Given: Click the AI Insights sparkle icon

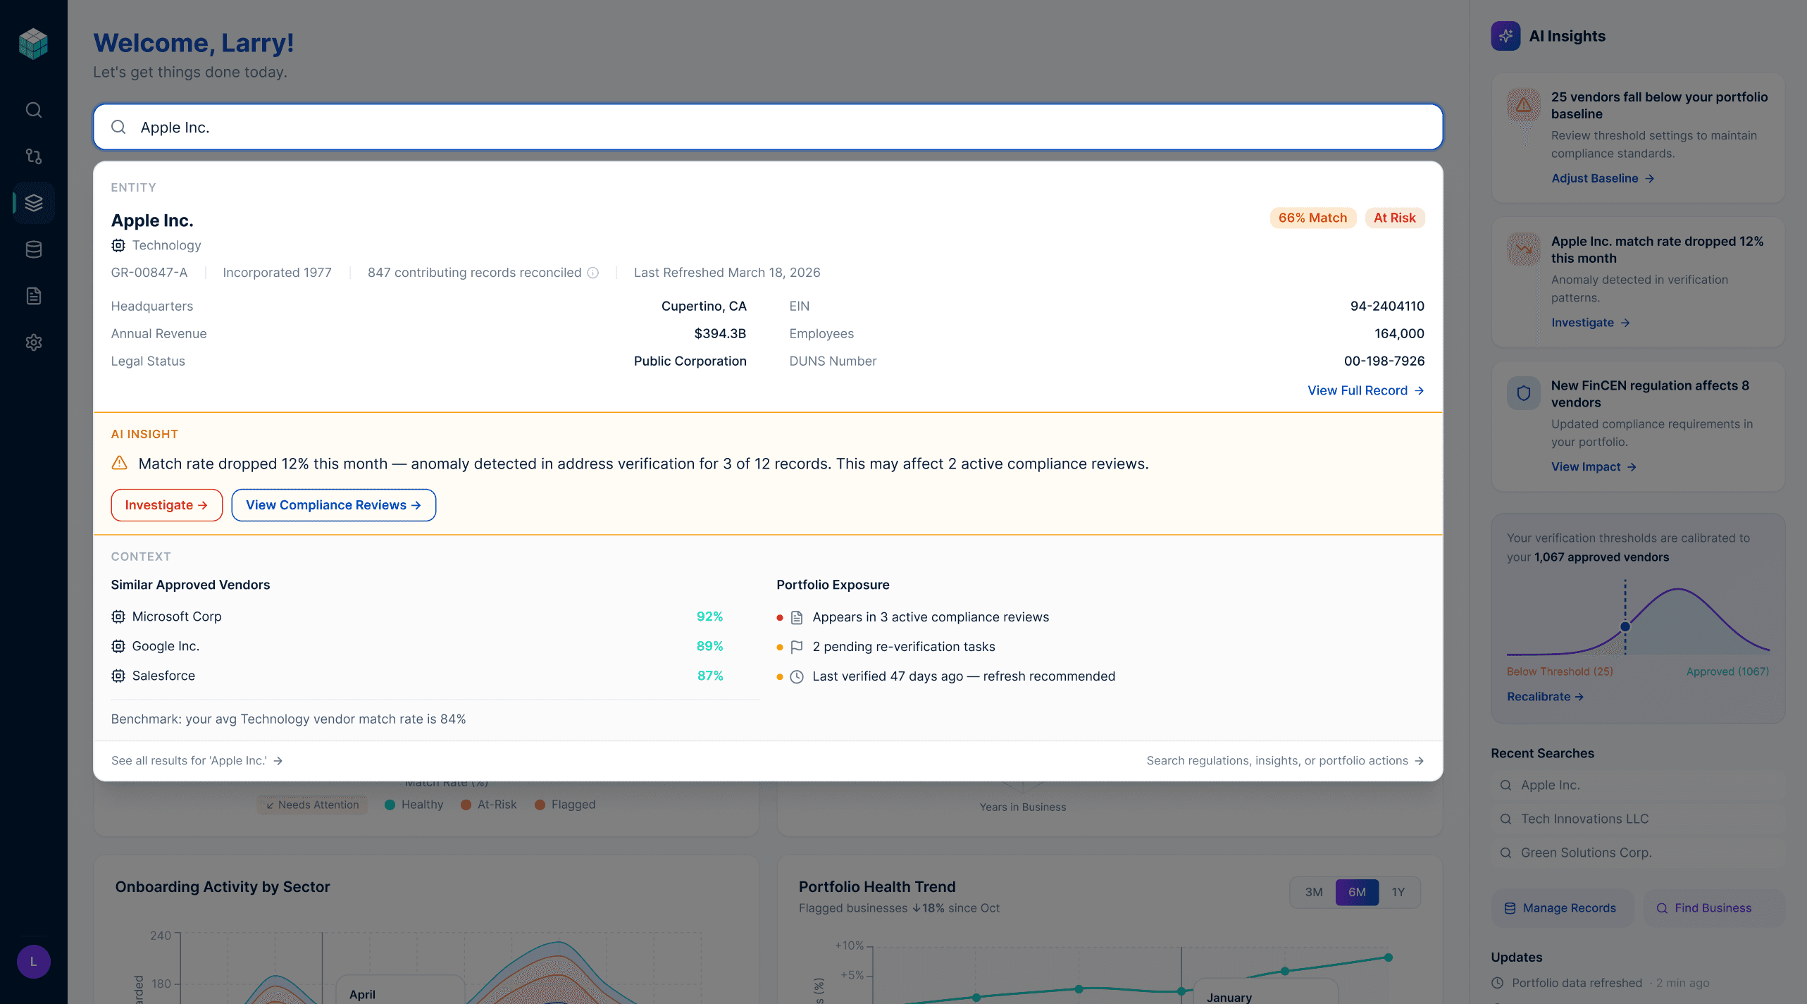Looking at the screenshot, I should 1505,36.
